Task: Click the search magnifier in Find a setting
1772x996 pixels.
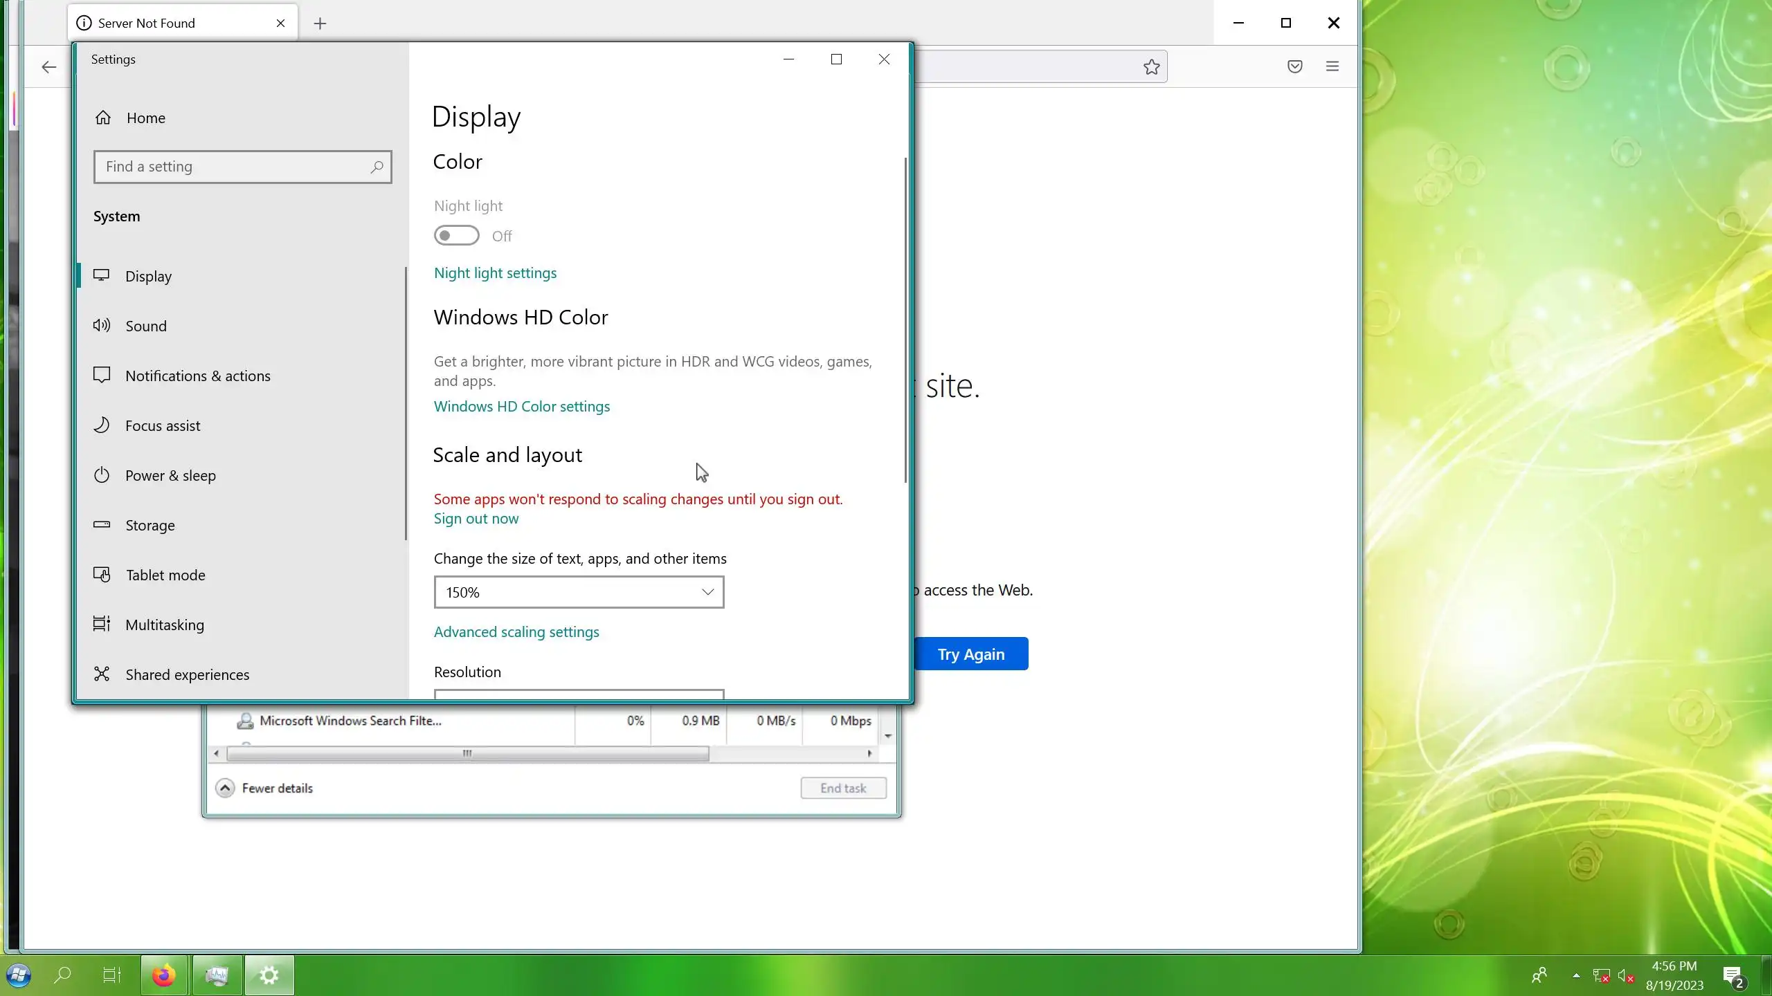Action: point(377,167)
